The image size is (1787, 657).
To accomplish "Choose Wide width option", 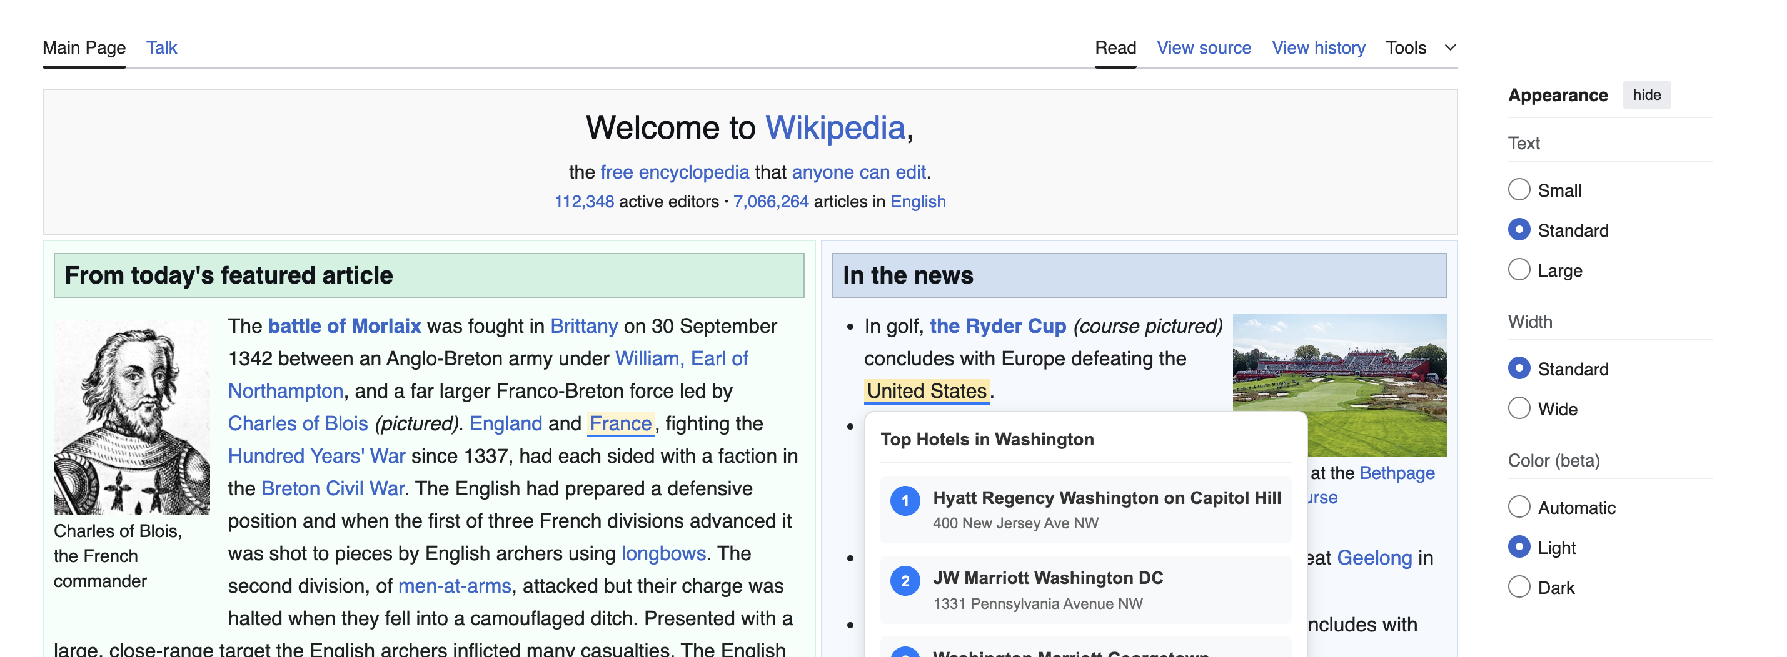I will coord(1519,408).
